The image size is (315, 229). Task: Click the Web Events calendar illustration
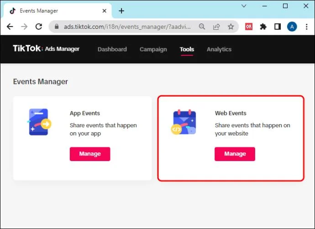tap(184, 122)
